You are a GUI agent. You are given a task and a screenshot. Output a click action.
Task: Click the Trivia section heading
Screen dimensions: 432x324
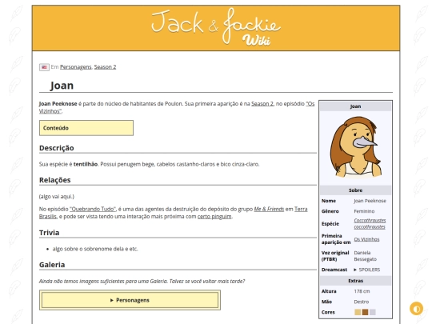pyautogui.click(x=49, y=233)
